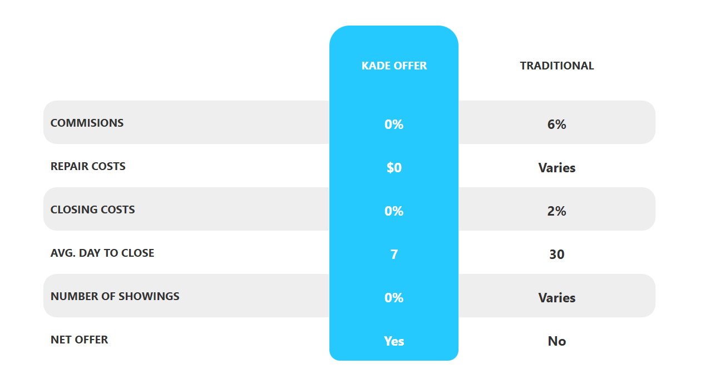This screenshot has height=389, width=710.
Task: Click Kade Offer 0% showings value
Action: coord(394,298)
